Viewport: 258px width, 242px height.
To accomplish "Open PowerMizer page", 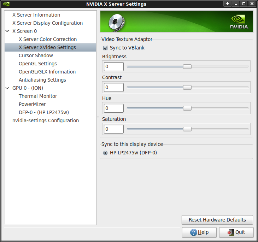I will point(32,104).
